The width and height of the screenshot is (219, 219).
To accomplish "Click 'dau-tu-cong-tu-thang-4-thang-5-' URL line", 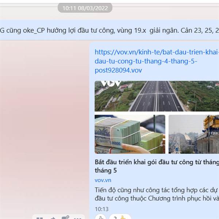I will click(146, 61).
